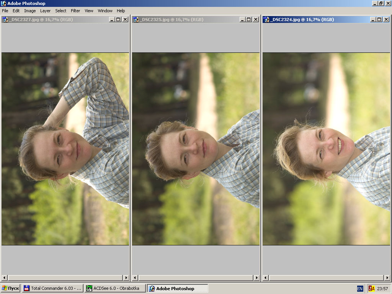Restore down the main Adobe Photoshop window
The height and width of the screenshot is (294, 392).
point(381,3)
